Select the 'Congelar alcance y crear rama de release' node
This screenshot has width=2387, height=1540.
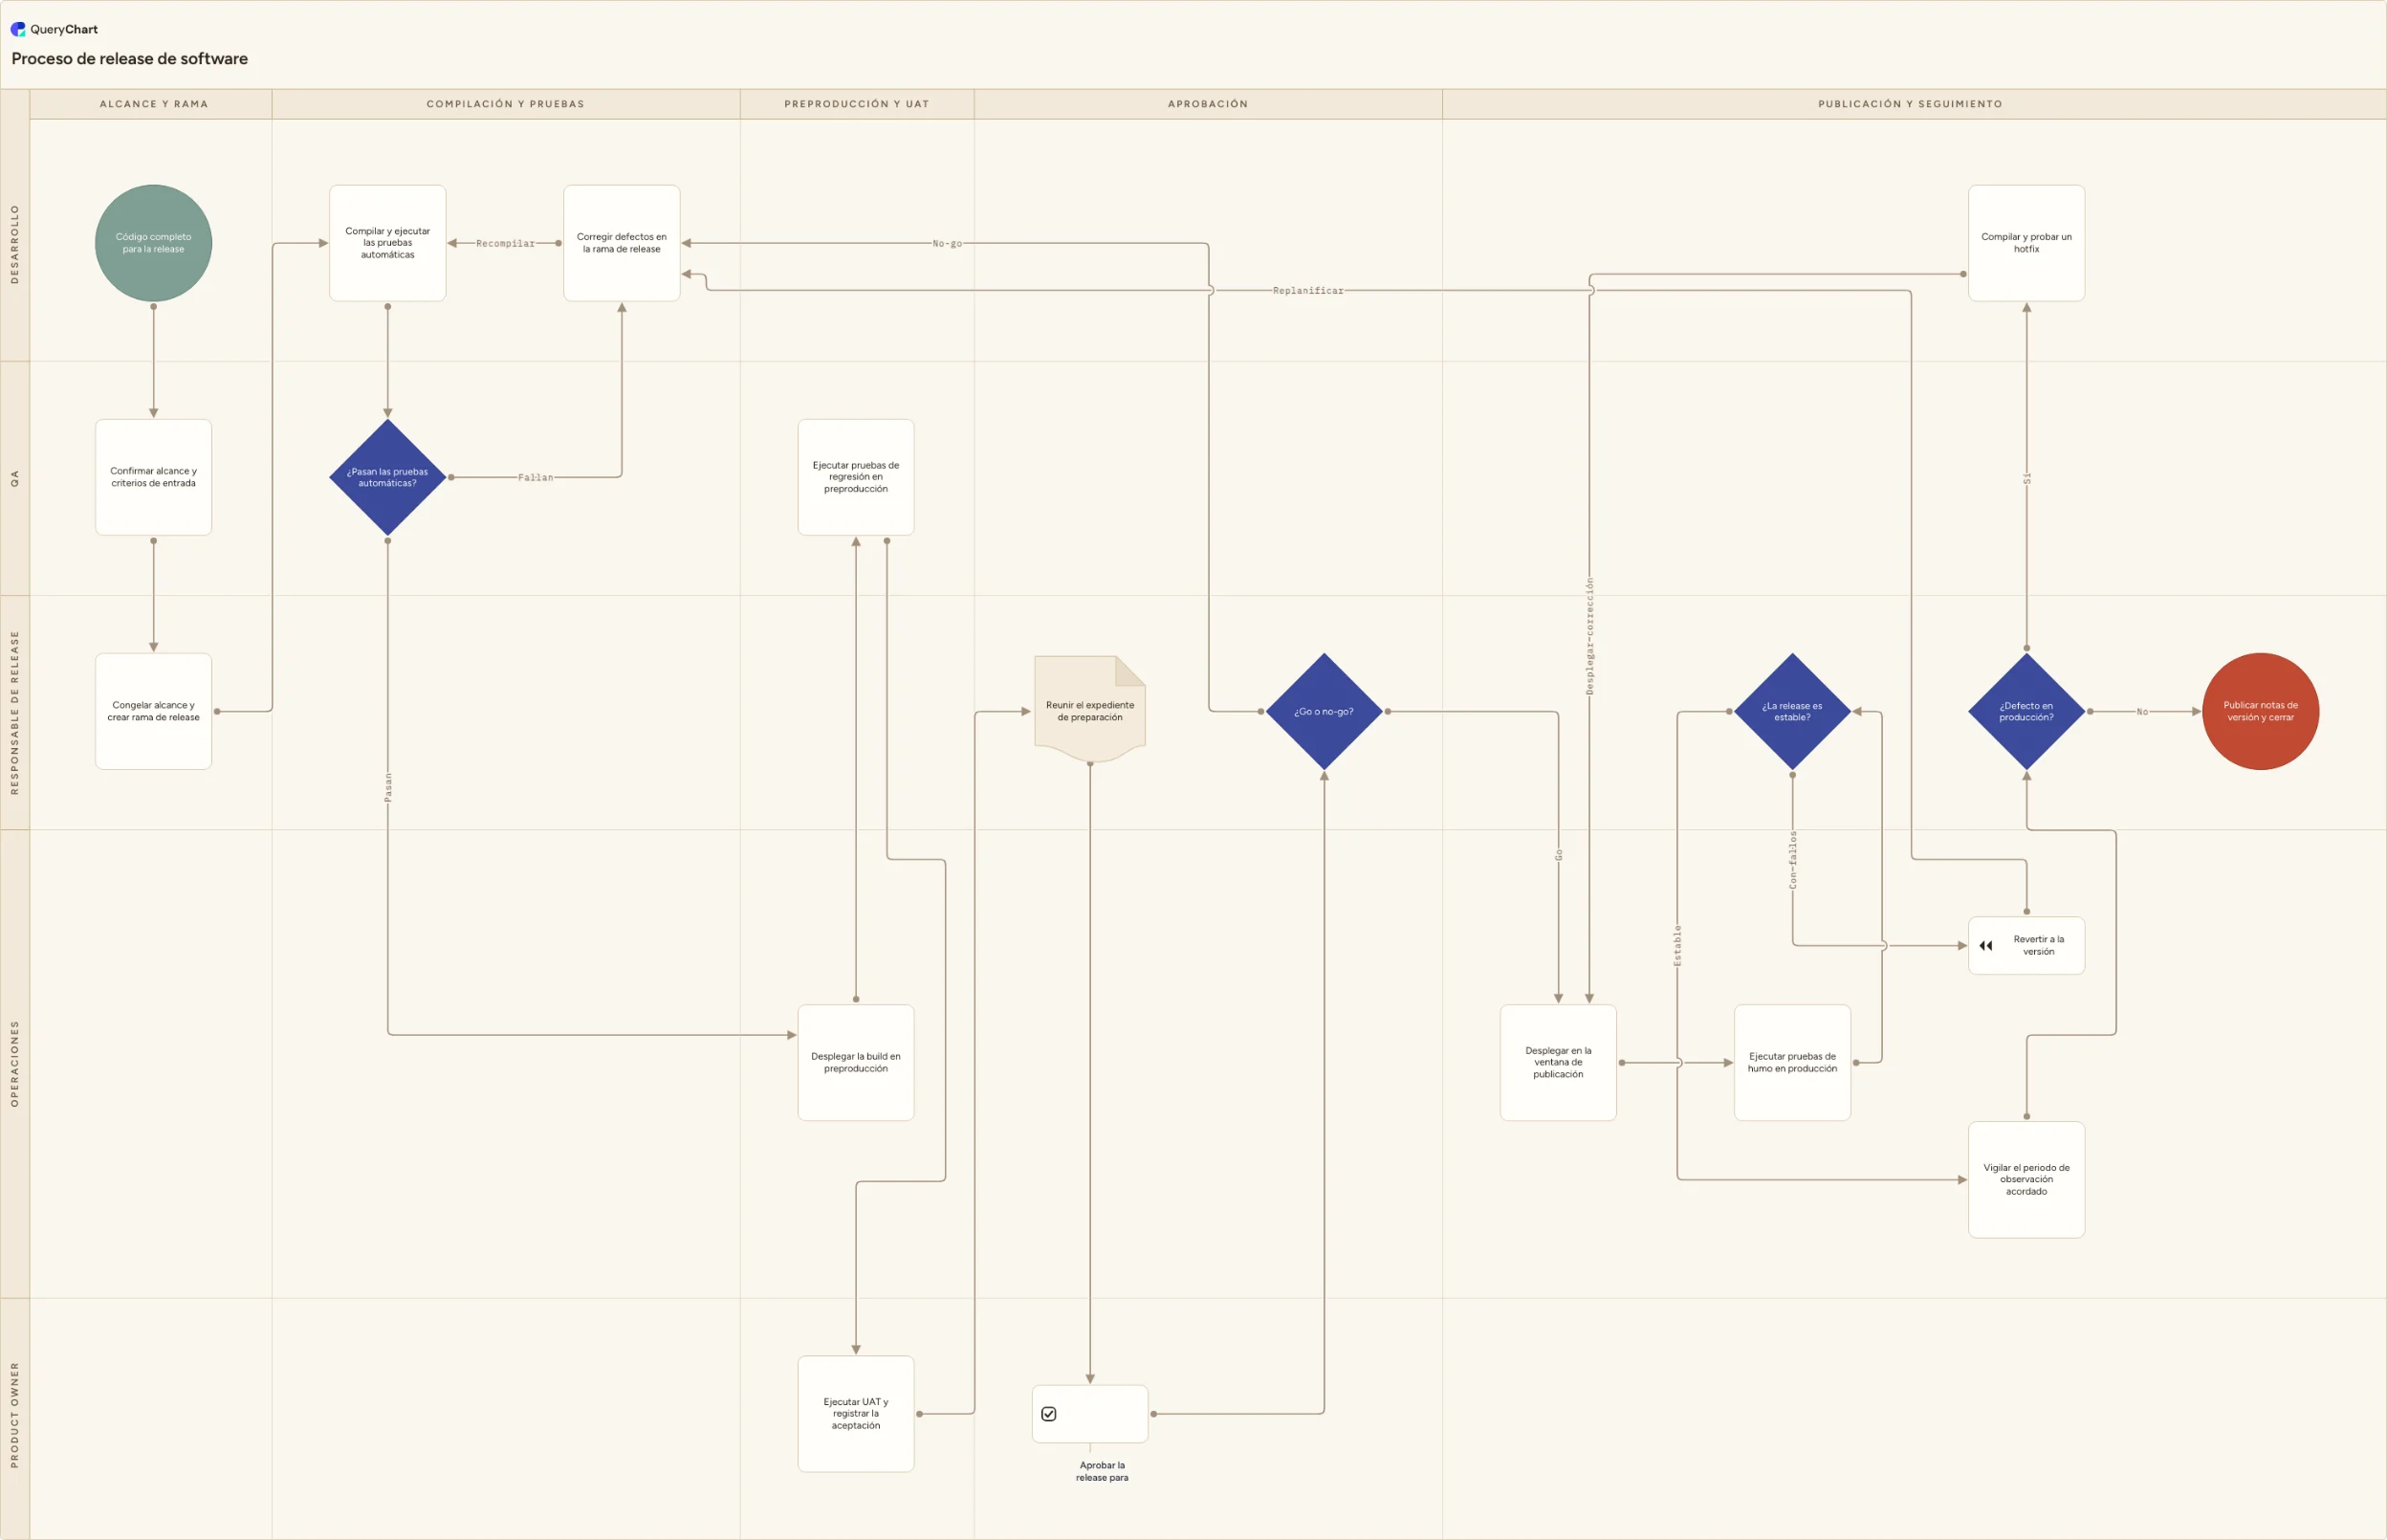(x=153, y=711)
